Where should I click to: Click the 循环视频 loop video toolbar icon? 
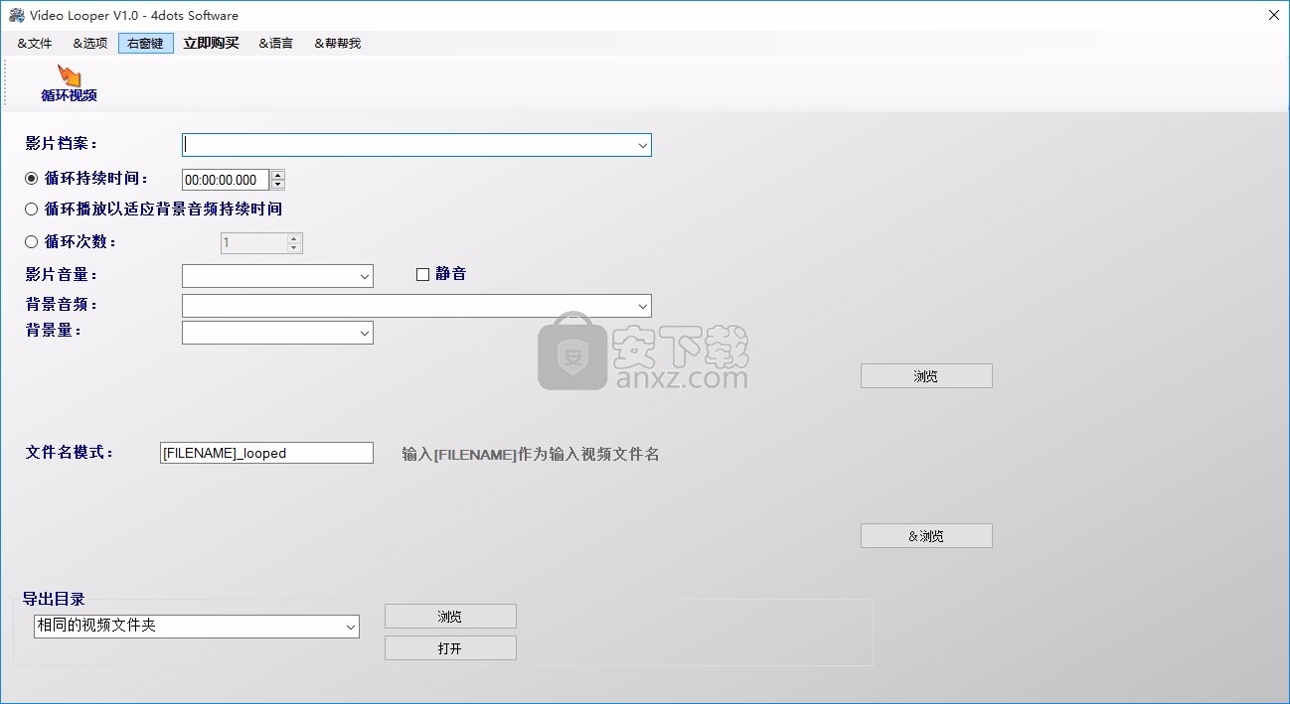pos(69,83)
